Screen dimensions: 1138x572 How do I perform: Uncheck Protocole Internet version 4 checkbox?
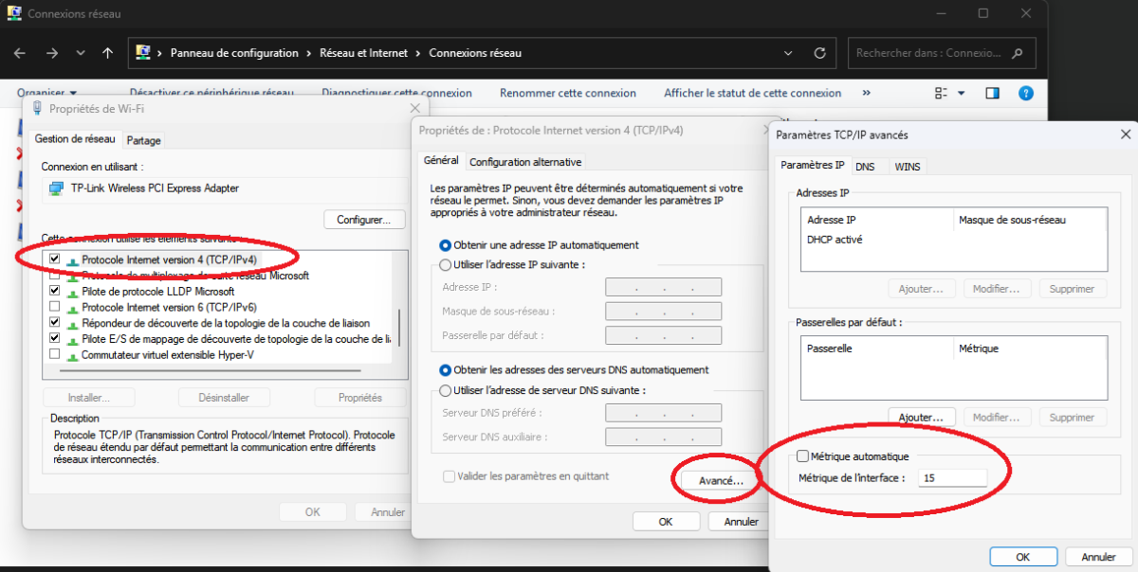pyautogui.click(x=55, y=259)
